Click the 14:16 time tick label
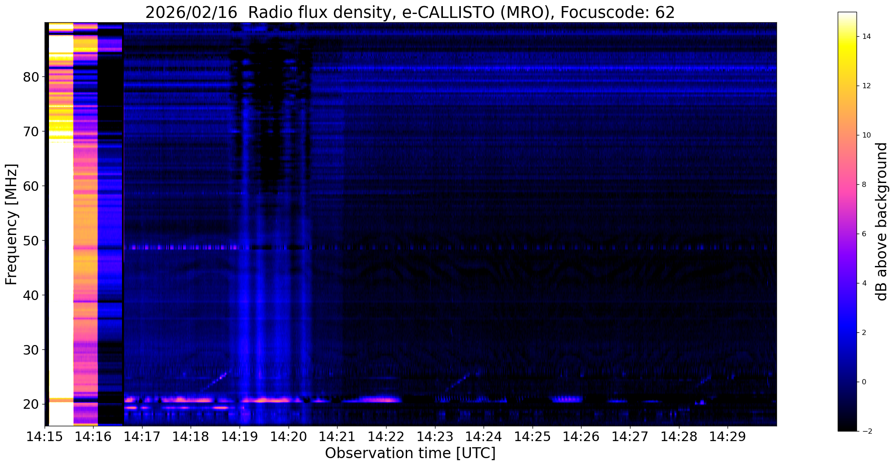Screen dimensions: 895x466 tap(93, 436)
